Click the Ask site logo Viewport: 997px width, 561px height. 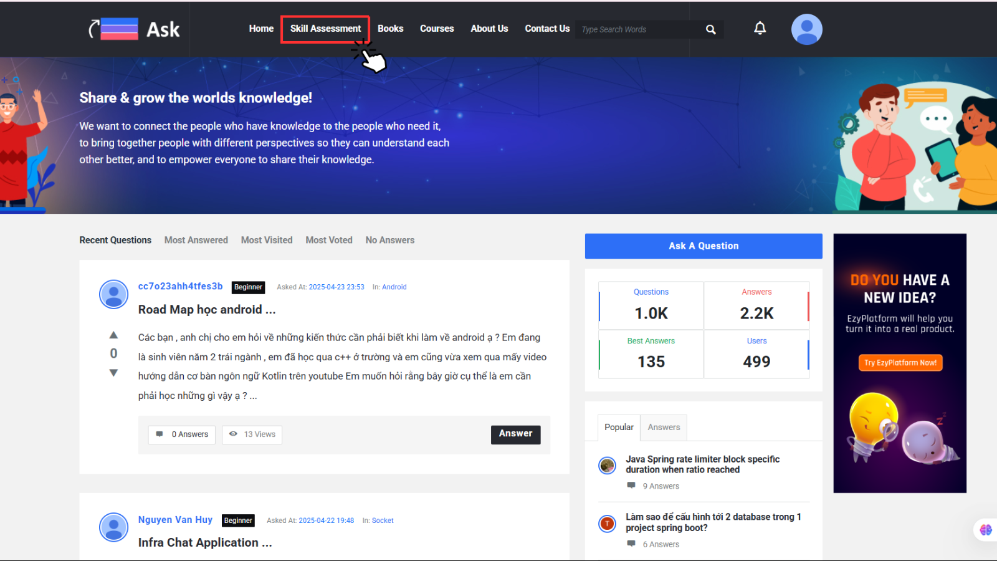click(134, 29)
